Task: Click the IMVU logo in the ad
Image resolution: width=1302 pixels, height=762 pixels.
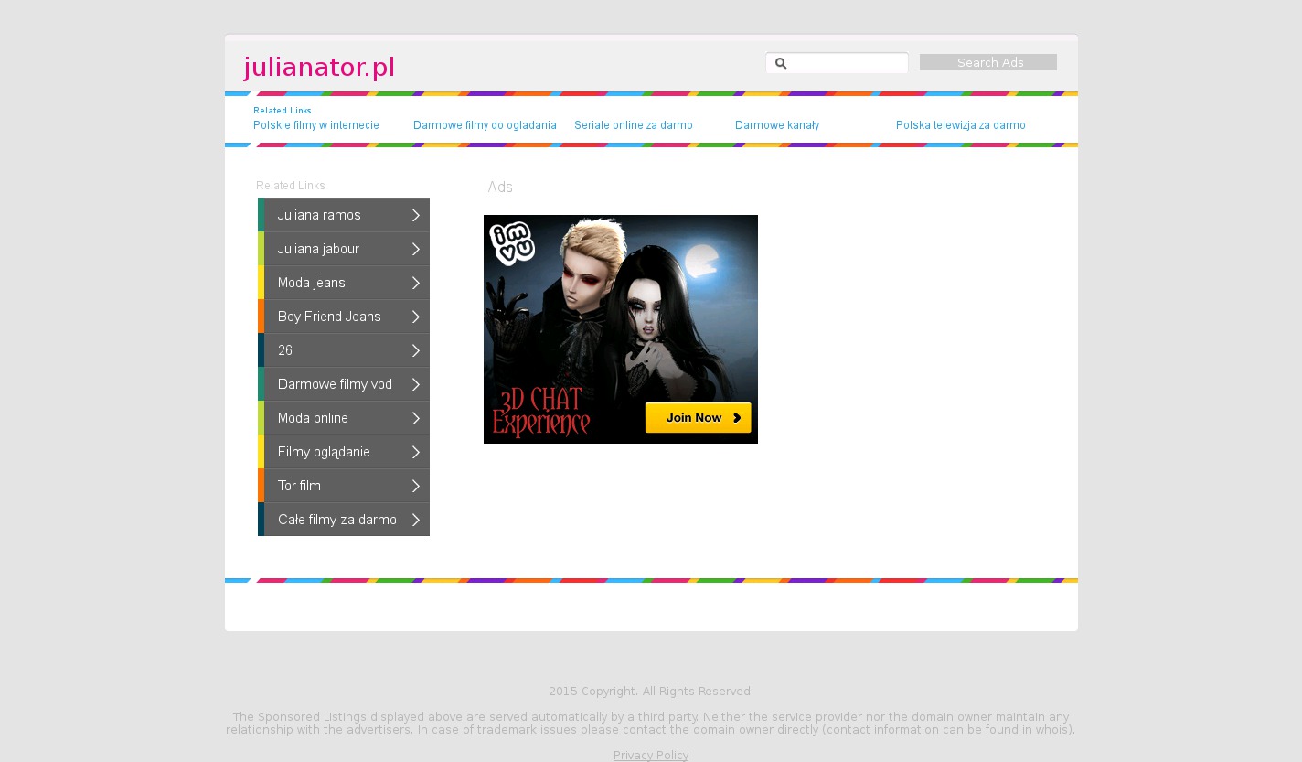Action: coord(512,242)
